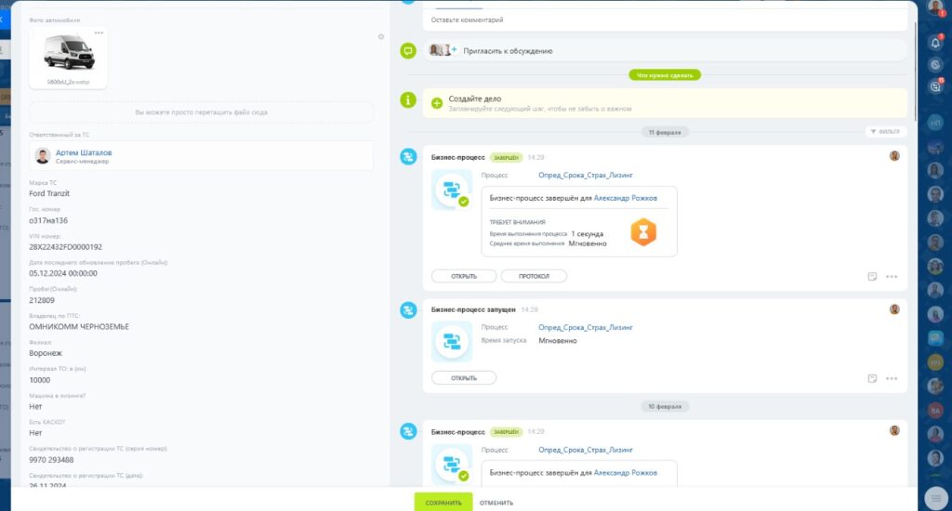Click business-process circle icon of 10 февраля entry
Viewport: 952px width, 511px height.
(x=408, y=431)
